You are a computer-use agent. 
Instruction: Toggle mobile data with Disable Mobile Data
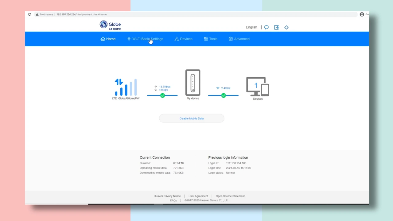click(x=192, y=118)
